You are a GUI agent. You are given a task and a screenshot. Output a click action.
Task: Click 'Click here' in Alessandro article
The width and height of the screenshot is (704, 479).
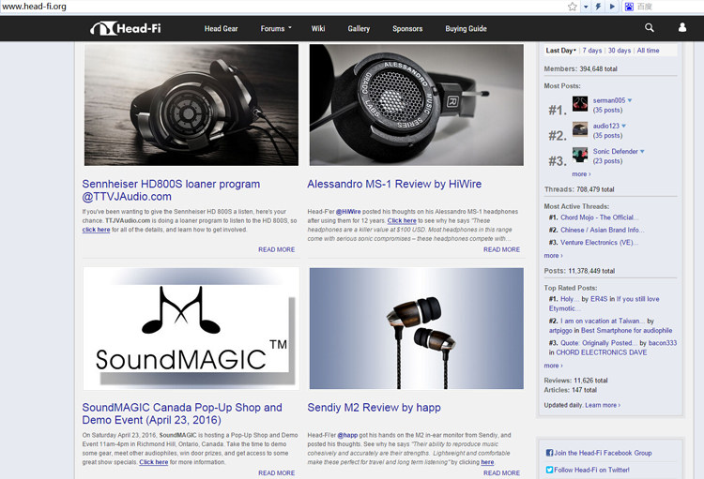click(x=402, y=220)
